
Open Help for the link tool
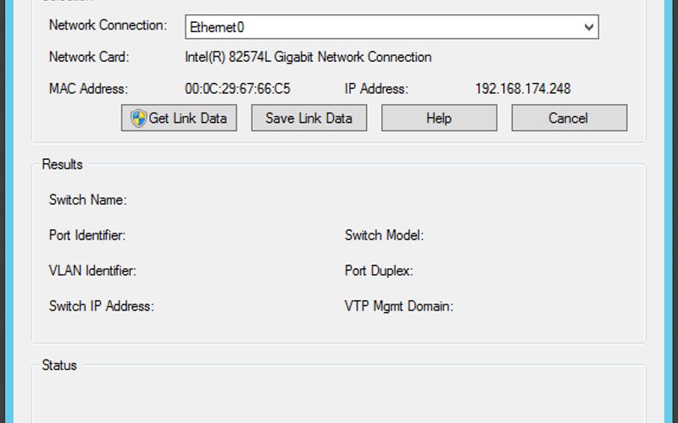click(438, 118)
